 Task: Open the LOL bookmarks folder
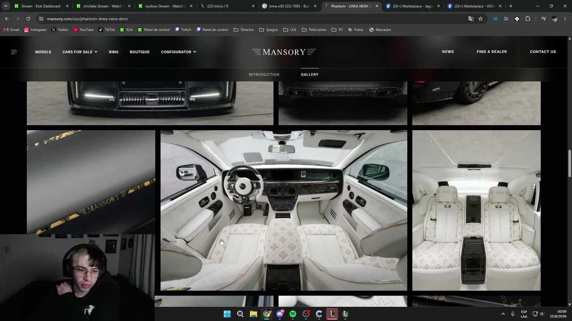point(290,30)
